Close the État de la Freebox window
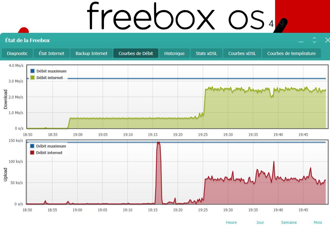The width and height of the screenshot is (330, 226). (x=327, y=40)
